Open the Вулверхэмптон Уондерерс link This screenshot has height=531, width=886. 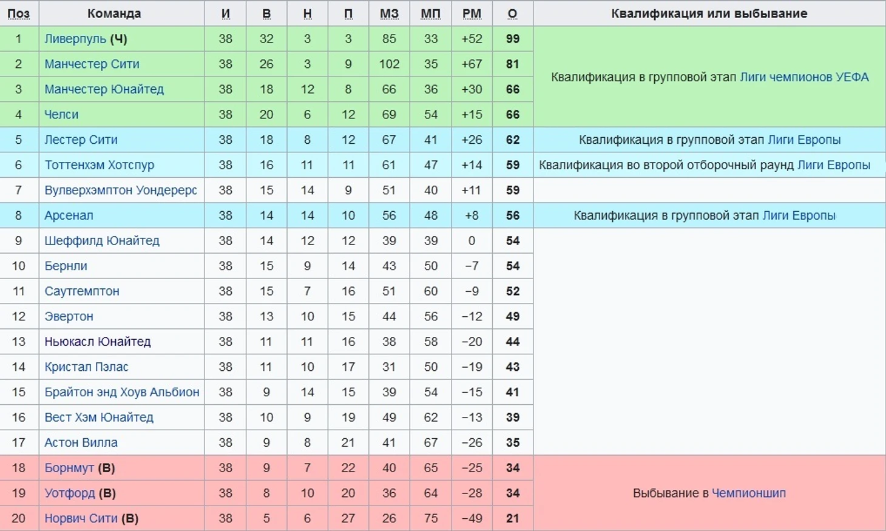coord(121,191)
